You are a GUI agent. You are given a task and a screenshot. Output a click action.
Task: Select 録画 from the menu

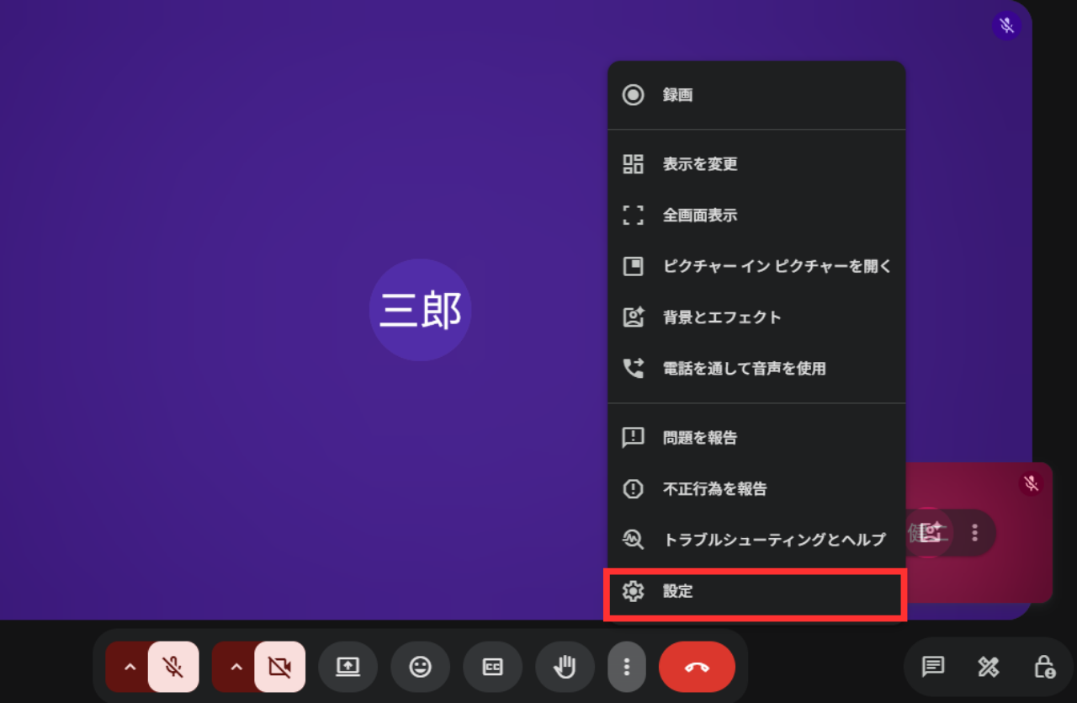pyautogui.click(x=756, y=95)
